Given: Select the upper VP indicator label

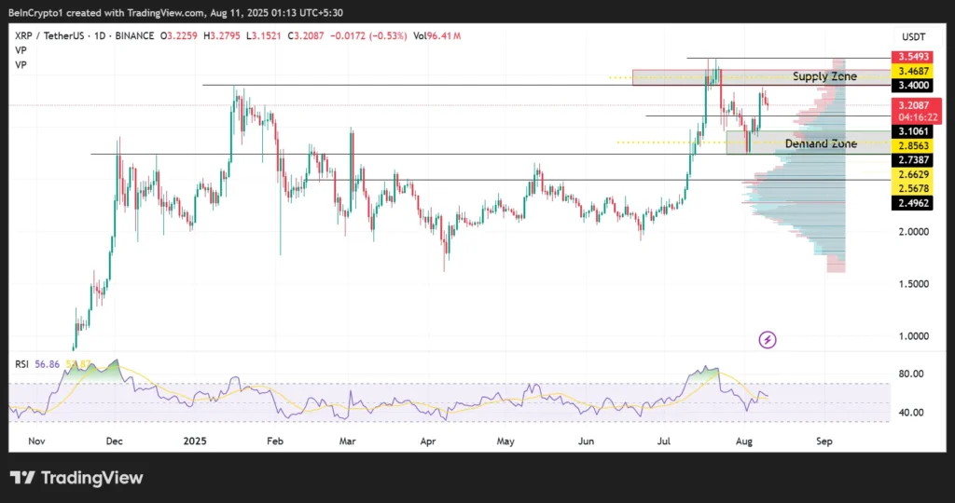Looking at the screenshot, I should tap(21, 50).
